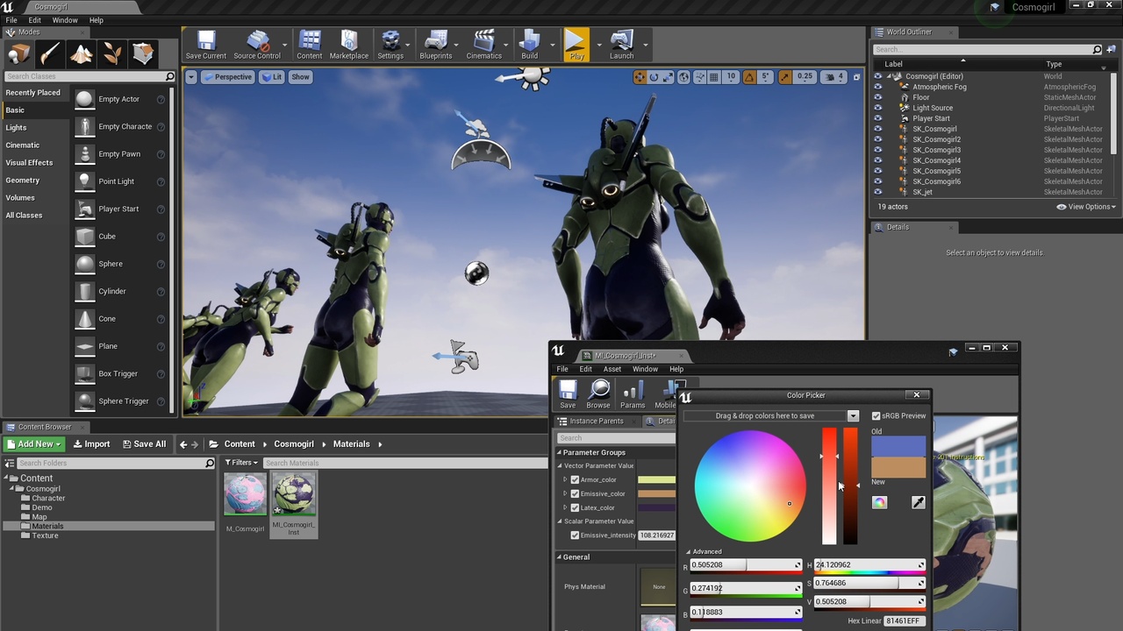The width and height of the screenshot is (1123, 631).
Task: Open the viewport options dropdown arrow
Action: pos(190,77)
